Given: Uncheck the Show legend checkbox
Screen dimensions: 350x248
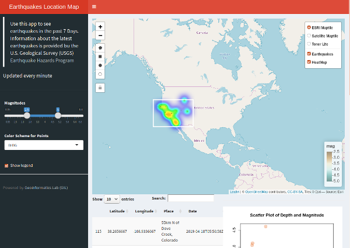Looking at the screenshot, I should pyautogui.click(x=7, y=166).
